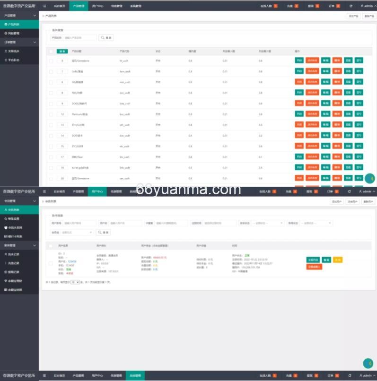Viewport: 377px width, 381px height.
Task: Open 平台日志 from the sidebar icon
Action: [x=5, y=60]
